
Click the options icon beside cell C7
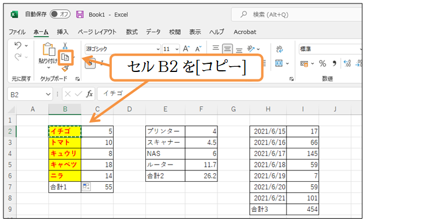pyautogui.click(x=86, y=186)
